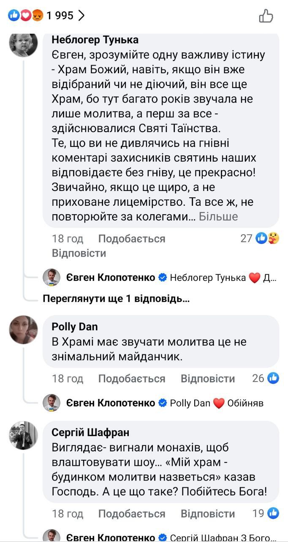Click like reaction icon beside count 26

(273, 378)
